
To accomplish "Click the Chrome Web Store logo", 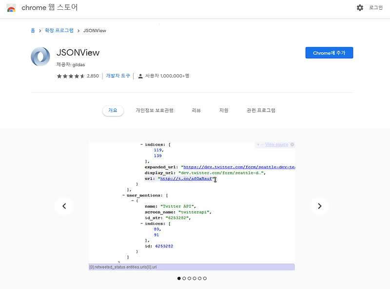I will point(11,8).
